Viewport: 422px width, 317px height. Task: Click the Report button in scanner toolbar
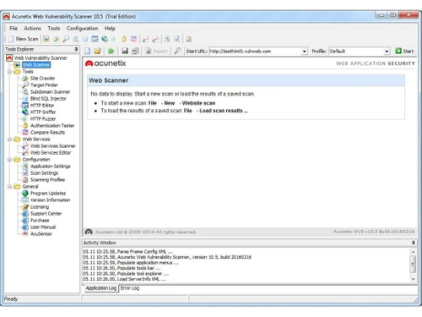[156, 51]
